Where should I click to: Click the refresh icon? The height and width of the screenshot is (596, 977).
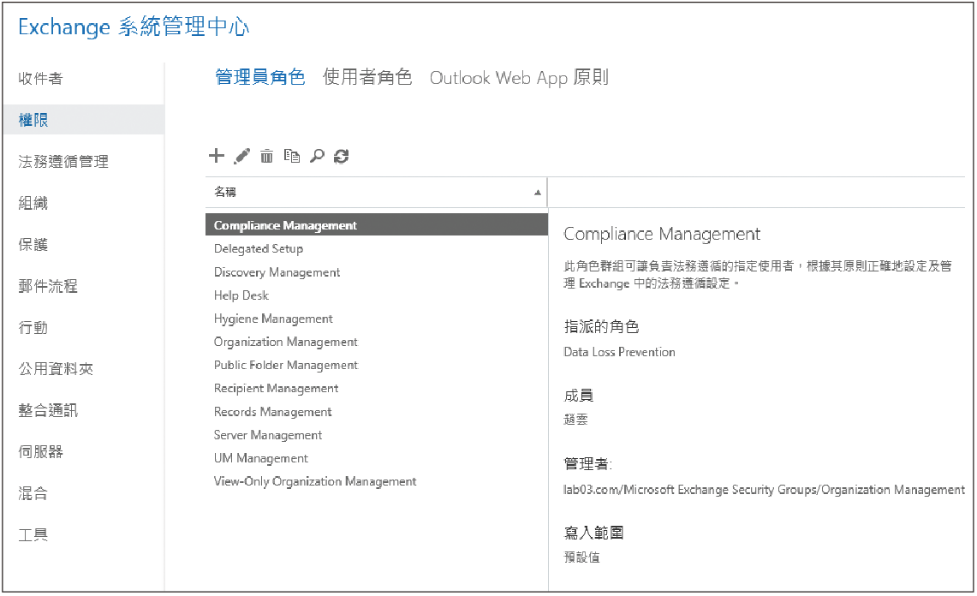click(x=342, y=156)
